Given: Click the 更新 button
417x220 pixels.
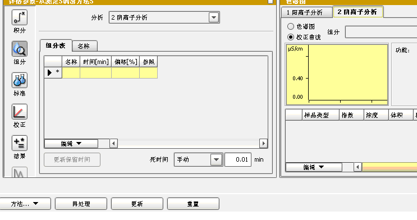Looking at the screenshot, I should click(x=137, y=204).
